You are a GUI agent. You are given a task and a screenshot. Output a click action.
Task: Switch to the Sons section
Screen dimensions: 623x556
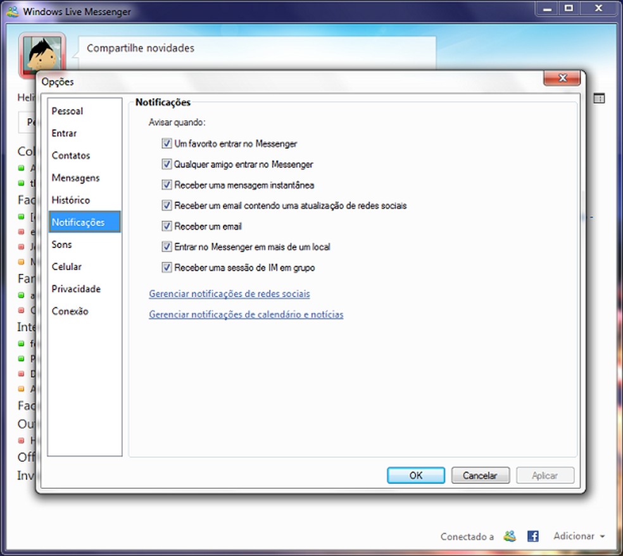[61, 244]
